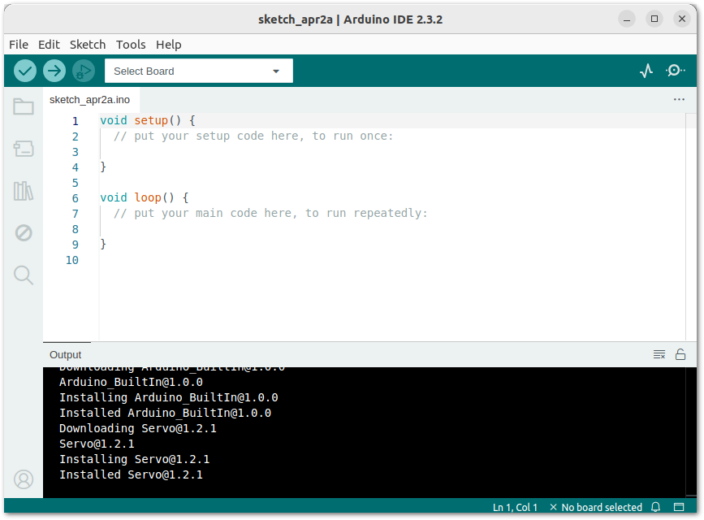Click the Ln 1, Col 1 indicator
The height and width of the screenshot is (520, 704).
[x=515, y=508]
